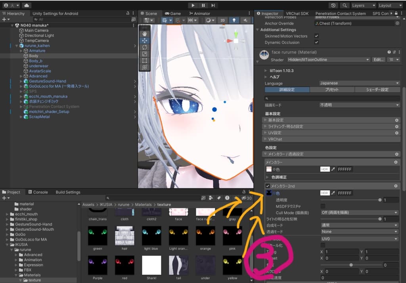This screenshot has width=406, height=283.
Task: Open the Shader dropdown Hidden/lilToonOutline
Action: coord(329,59)
